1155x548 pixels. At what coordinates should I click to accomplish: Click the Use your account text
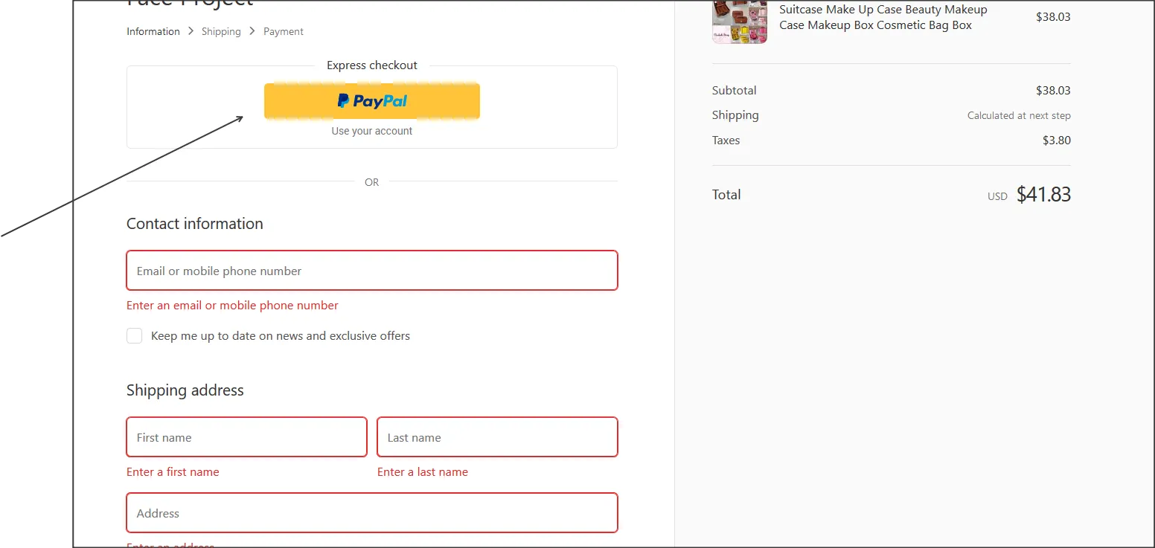click(371, 130)
